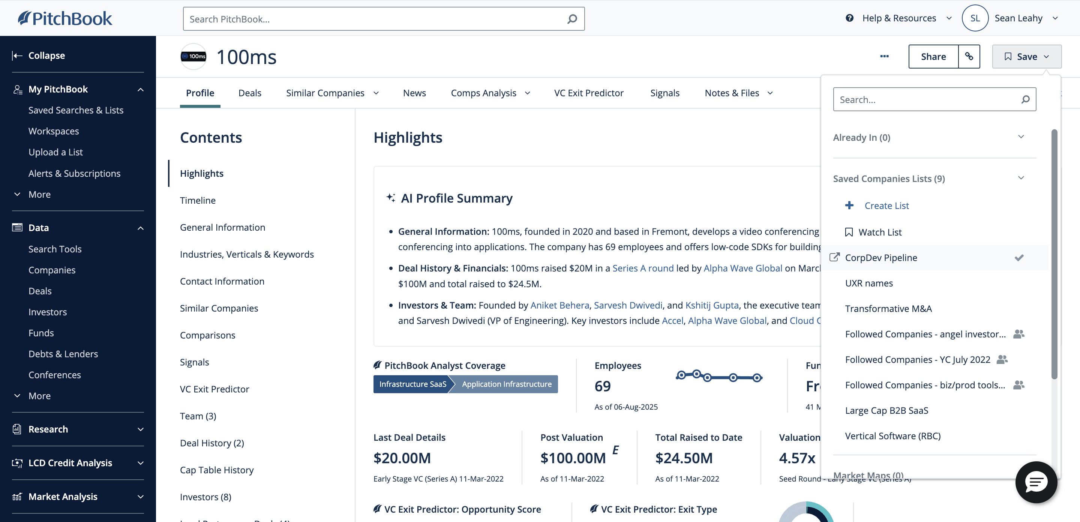
Task: Copy the shareable profile link
Action: pyautogui.click(x=970, y=56)
